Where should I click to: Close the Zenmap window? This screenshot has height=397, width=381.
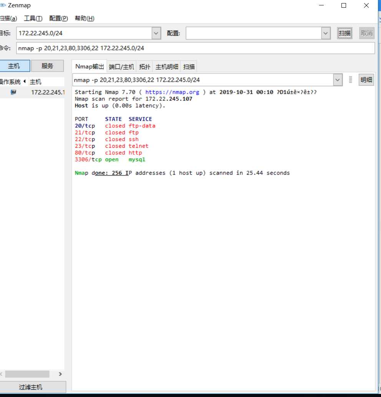[366, 5]
